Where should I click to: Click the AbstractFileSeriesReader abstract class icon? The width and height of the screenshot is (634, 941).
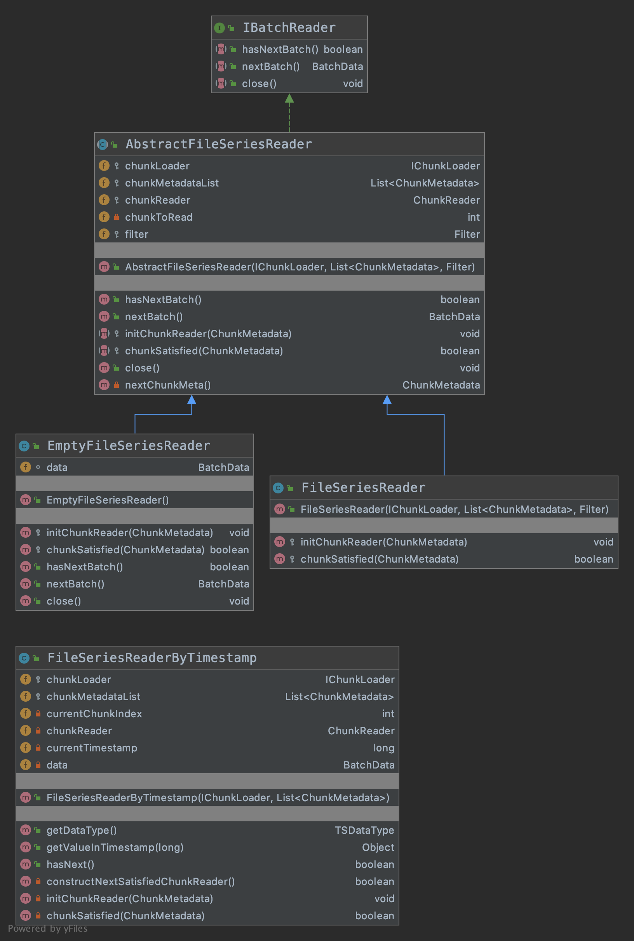click(102, 145)
